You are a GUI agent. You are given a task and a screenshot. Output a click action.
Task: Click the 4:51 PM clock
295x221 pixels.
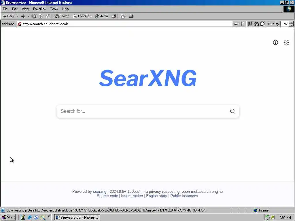(285, 218)
